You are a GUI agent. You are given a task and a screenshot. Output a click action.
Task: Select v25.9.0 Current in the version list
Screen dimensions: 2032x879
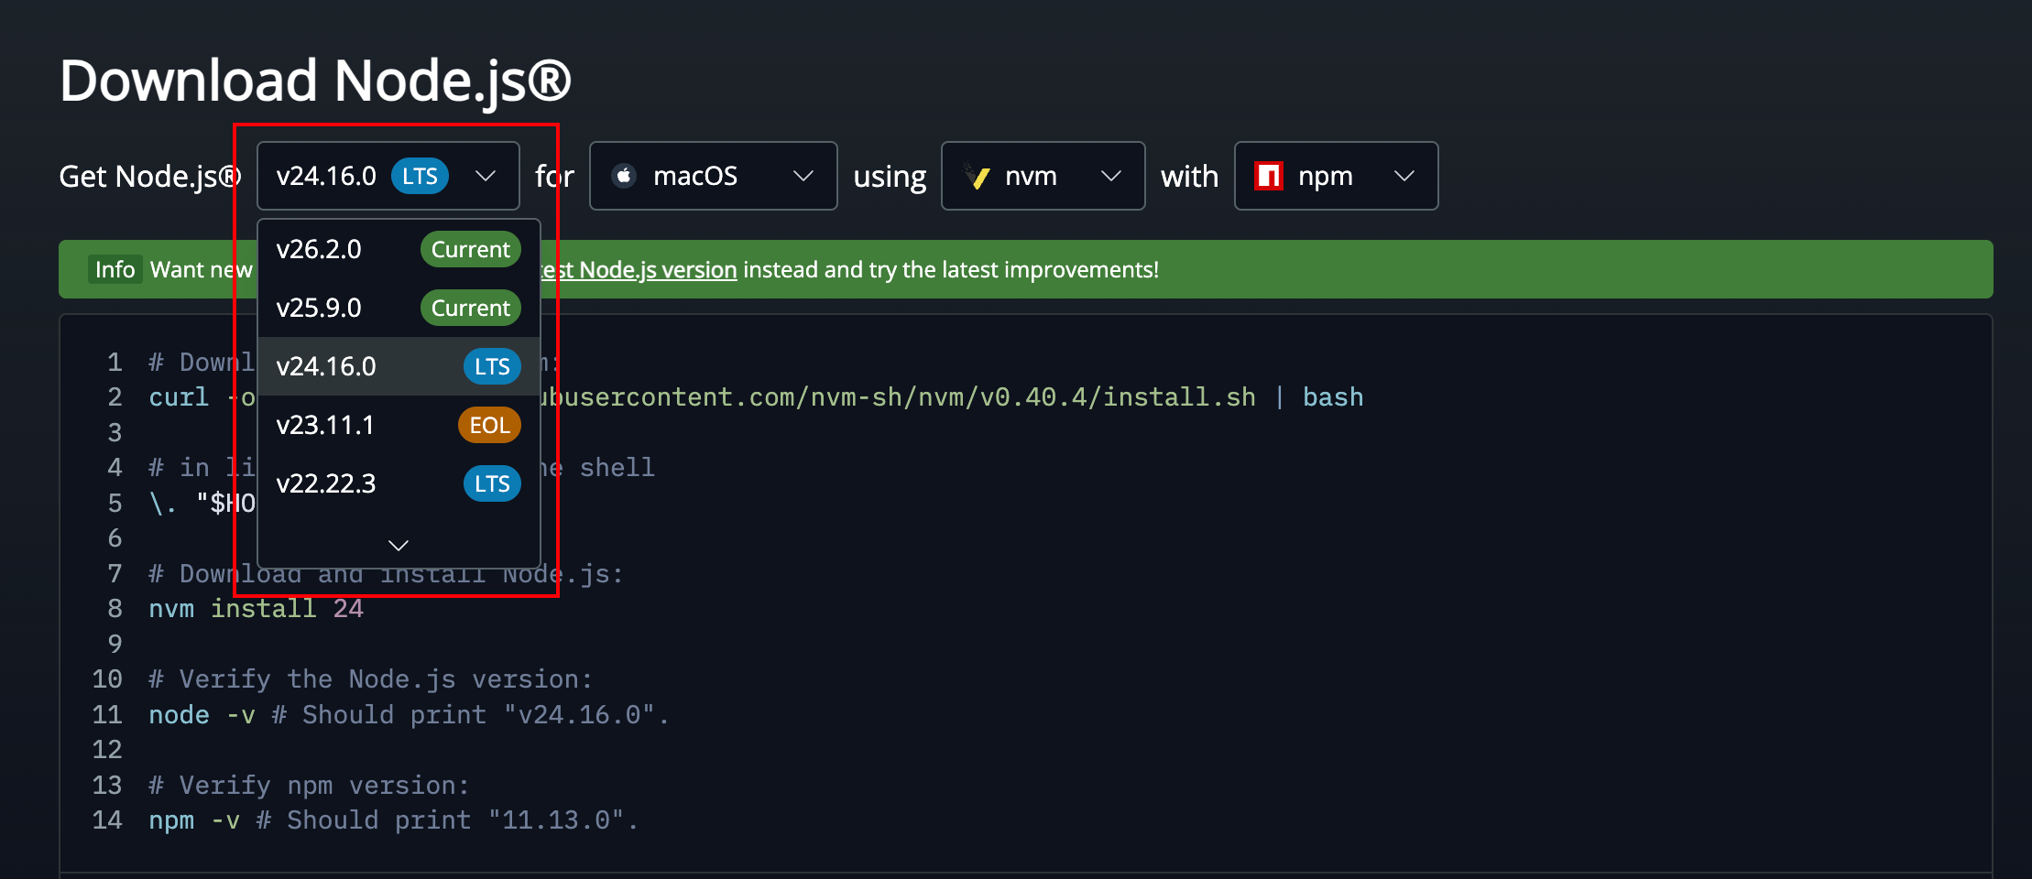[399, 308]
